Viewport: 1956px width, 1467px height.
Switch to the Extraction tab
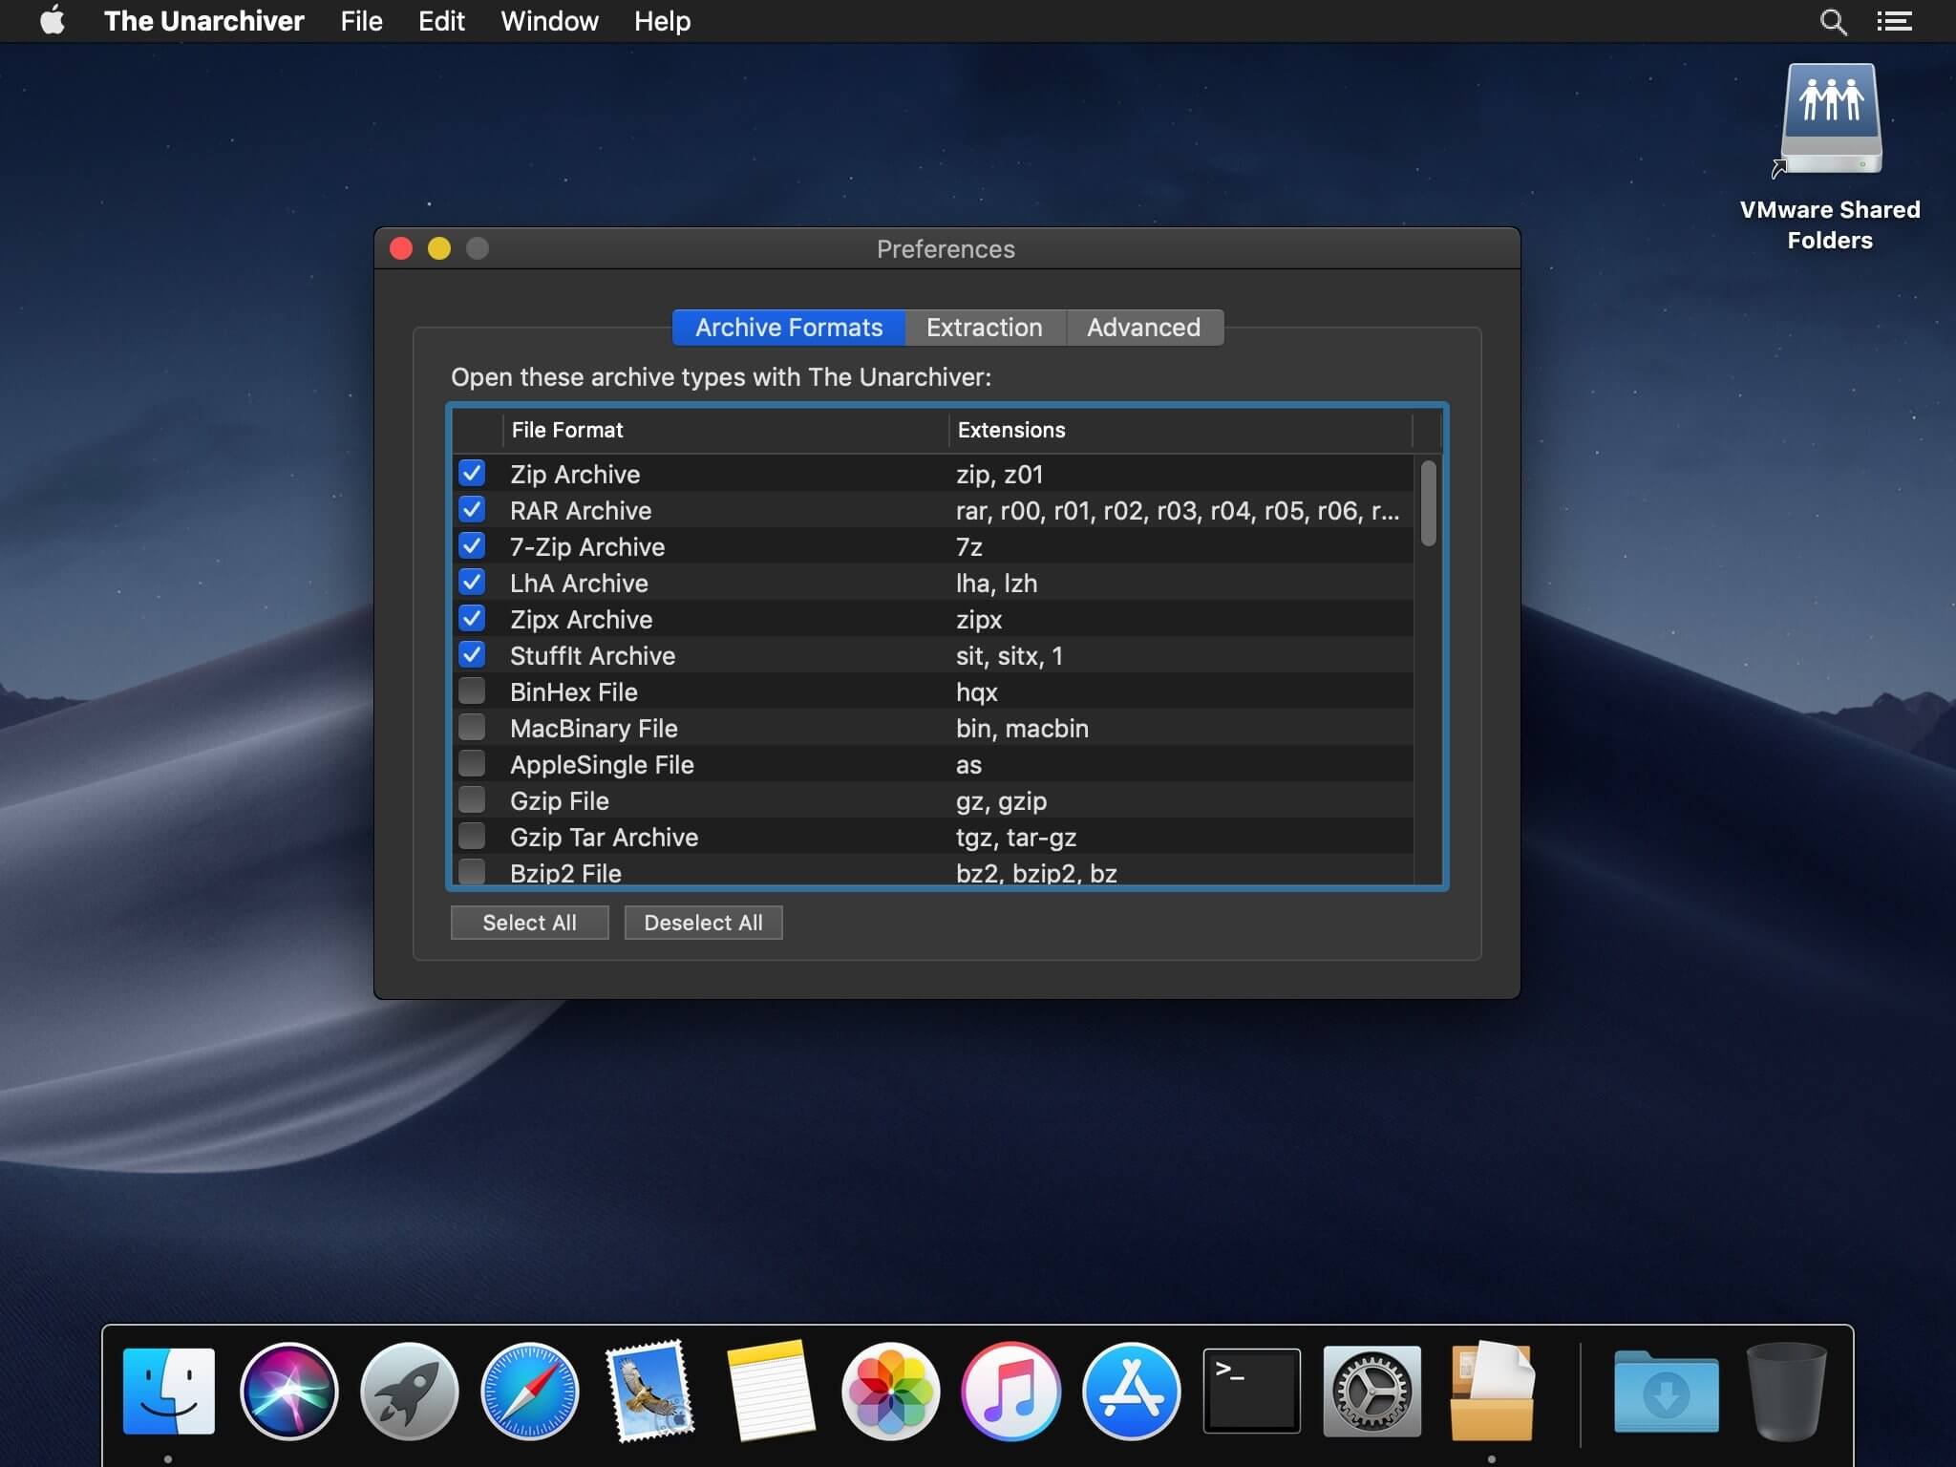coord(985,328)
